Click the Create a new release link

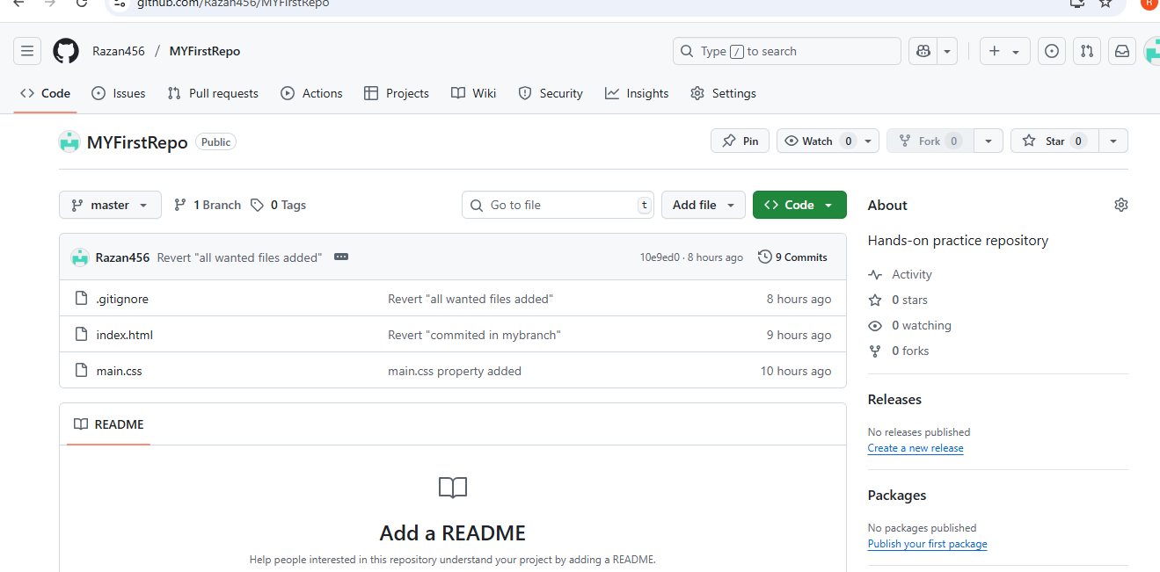[915, 448]
